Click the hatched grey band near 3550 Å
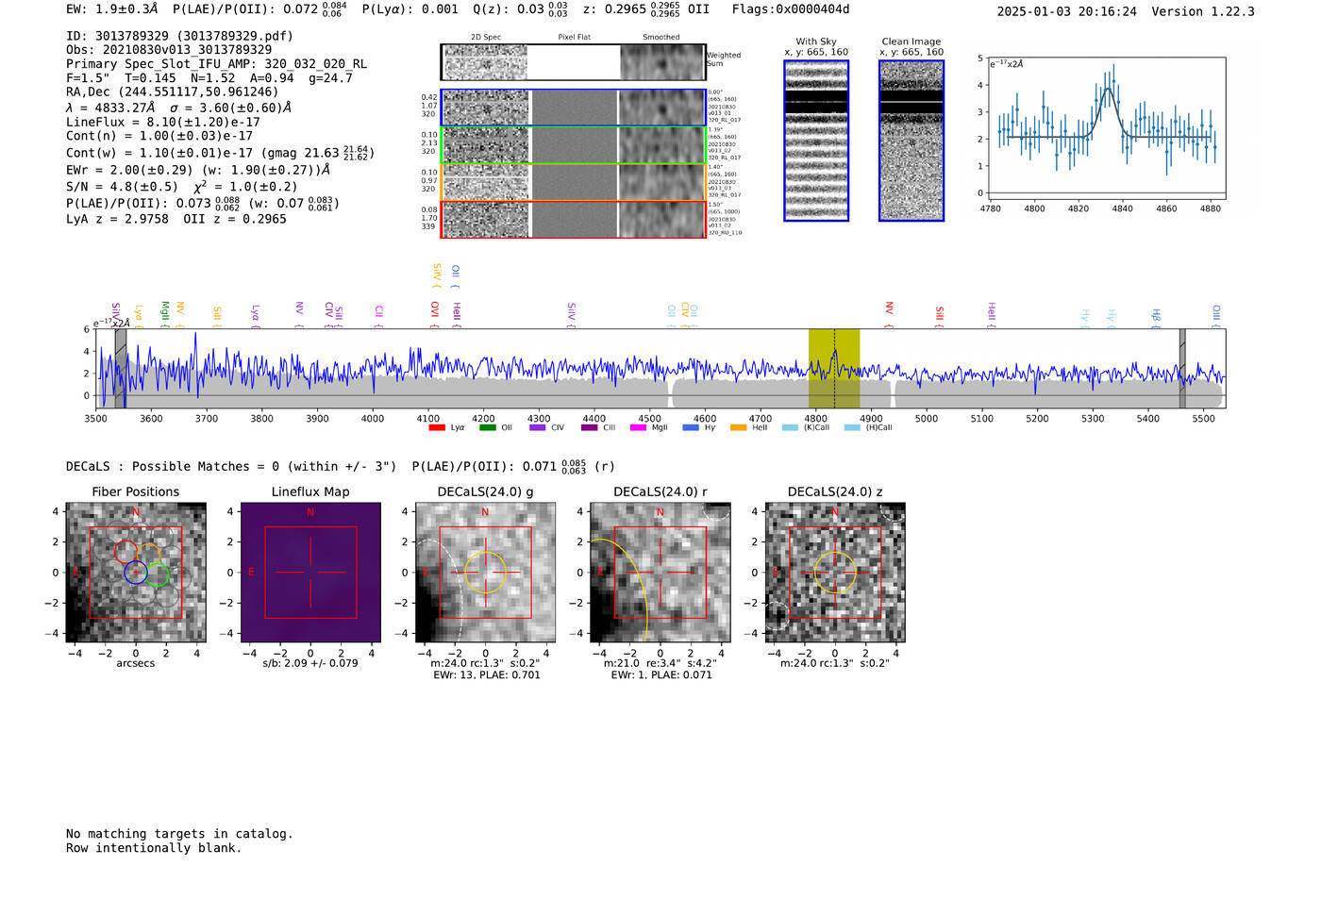1321x899 pixels. (121, 368)
